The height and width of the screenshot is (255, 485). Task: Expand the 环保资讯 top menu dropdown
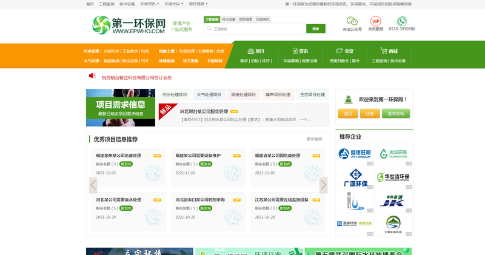149,4
